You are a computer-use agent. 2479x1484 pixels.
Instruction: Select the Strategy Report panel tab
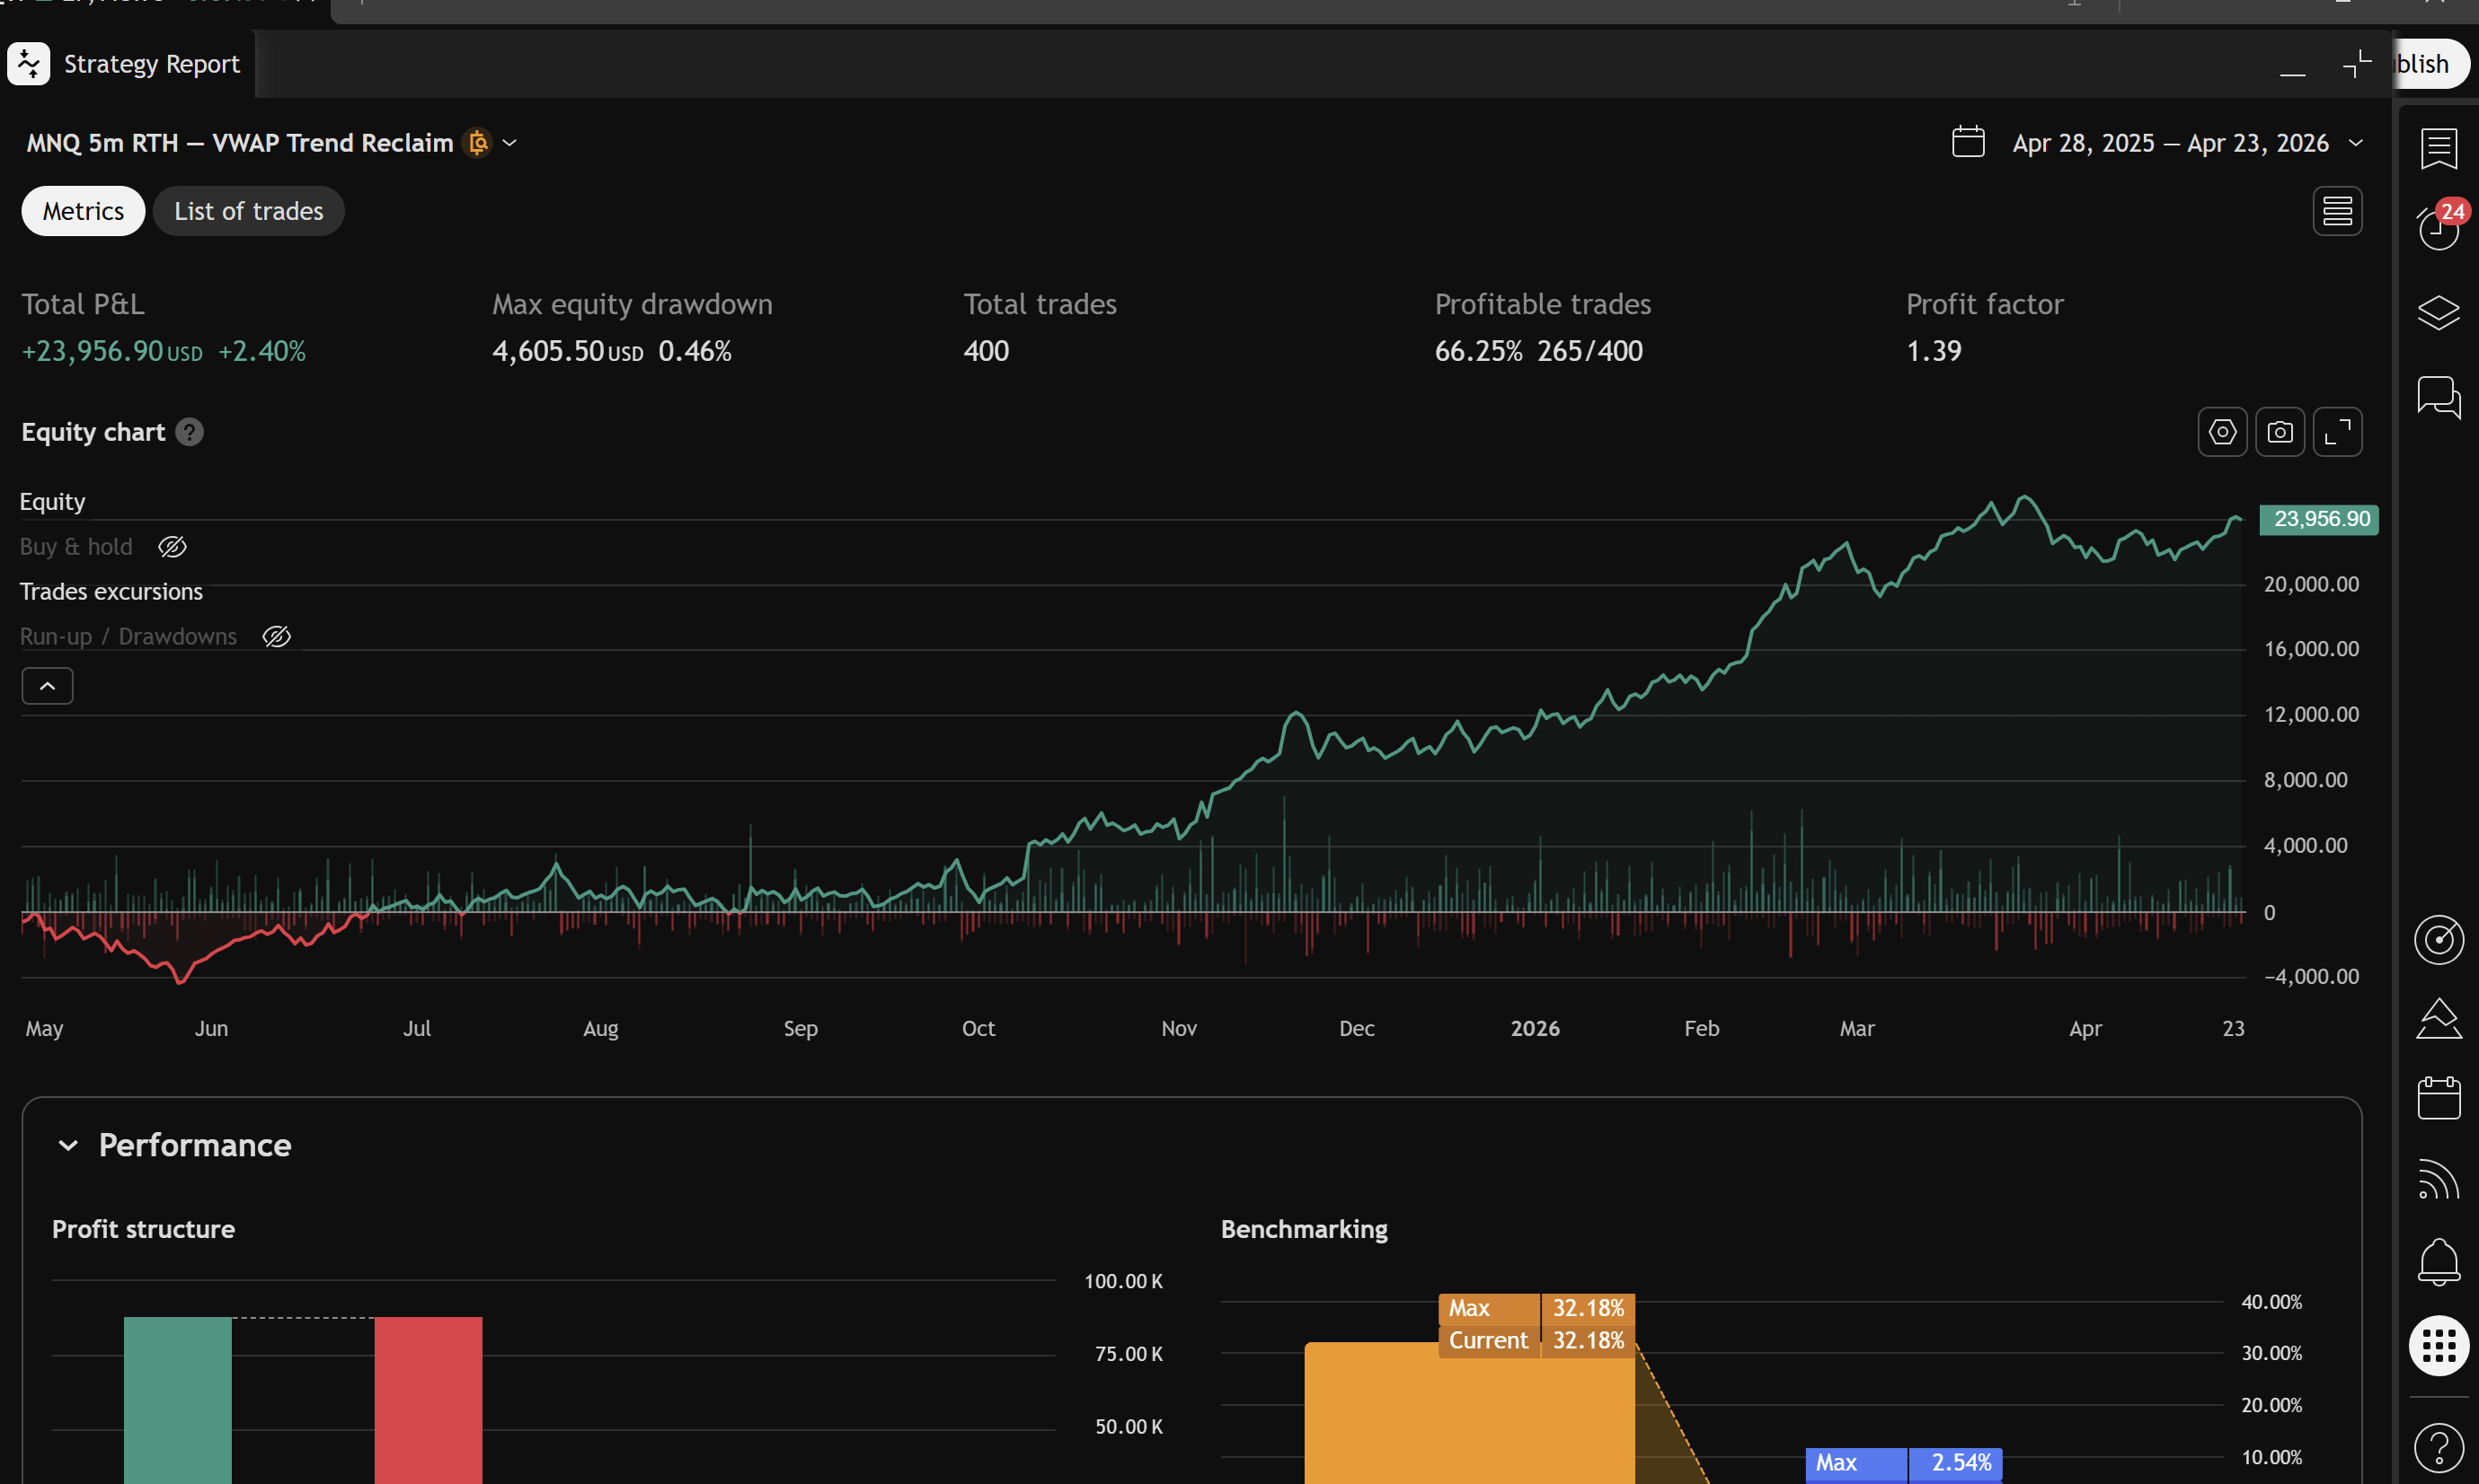pyautogui.click(x=128, y=64)
